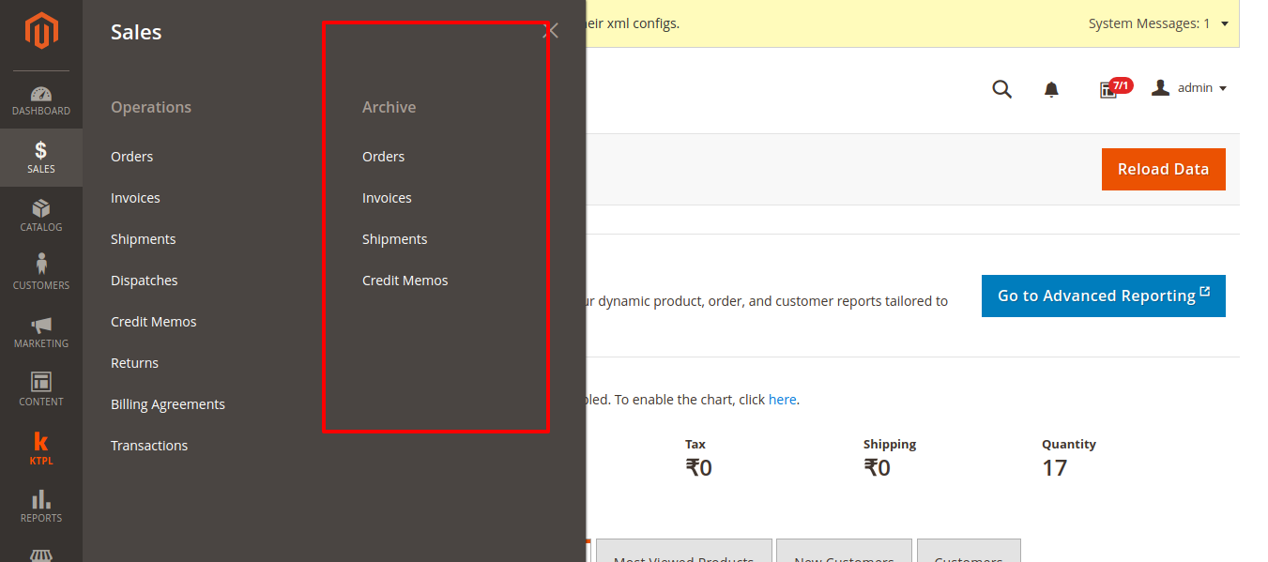The width and height of the screenshot is (1268, 562).
Task: Click the 'here' link to enable chart
Action: pyautogui.click(x=782, y=400)
